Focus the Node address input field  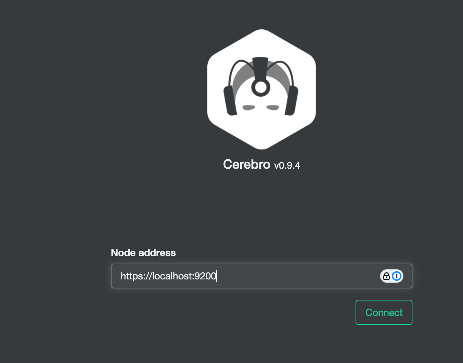click(x=261, y=276)
